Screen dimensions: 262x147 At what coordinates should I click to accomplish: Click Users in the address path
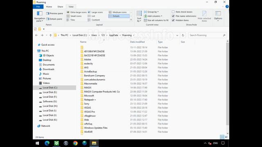[94, 36]
